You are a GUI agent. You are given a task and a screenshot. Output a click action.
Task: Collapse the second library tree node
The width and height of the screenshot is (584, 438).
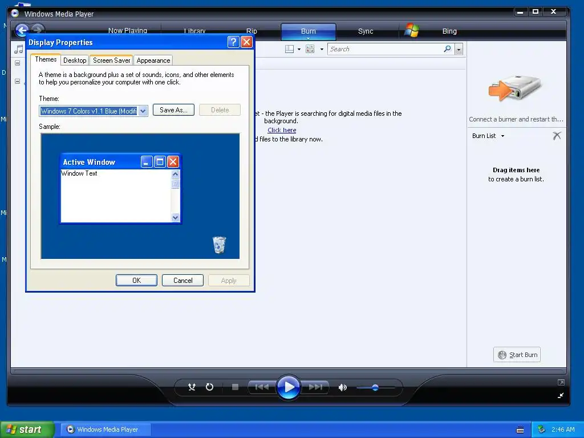coord(18,81)
